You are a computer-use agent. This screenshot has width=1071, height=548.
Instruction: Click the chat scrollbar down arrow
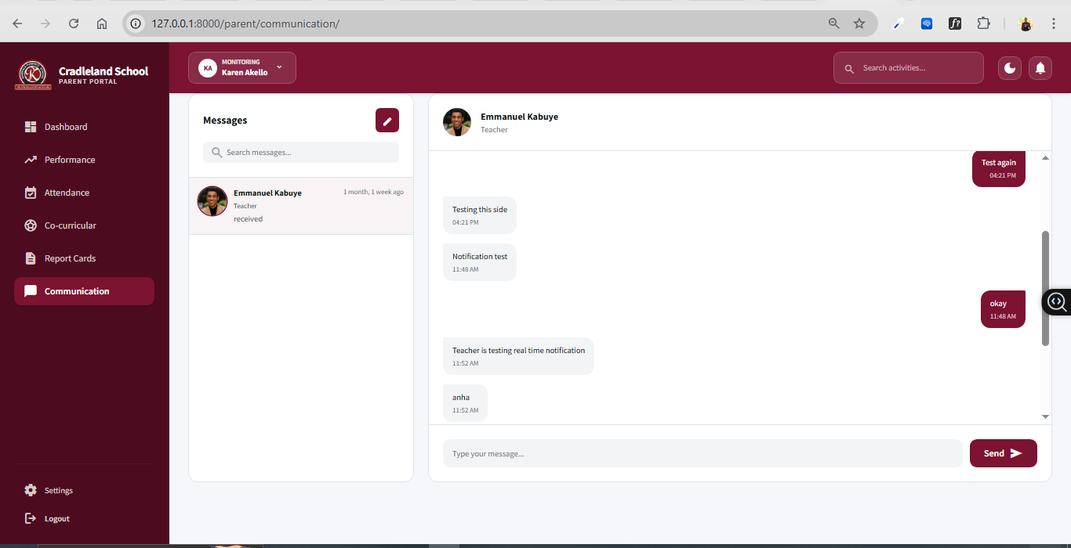coord(1045,417)
